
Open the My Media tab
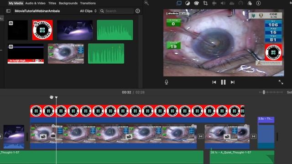(16, 3)
